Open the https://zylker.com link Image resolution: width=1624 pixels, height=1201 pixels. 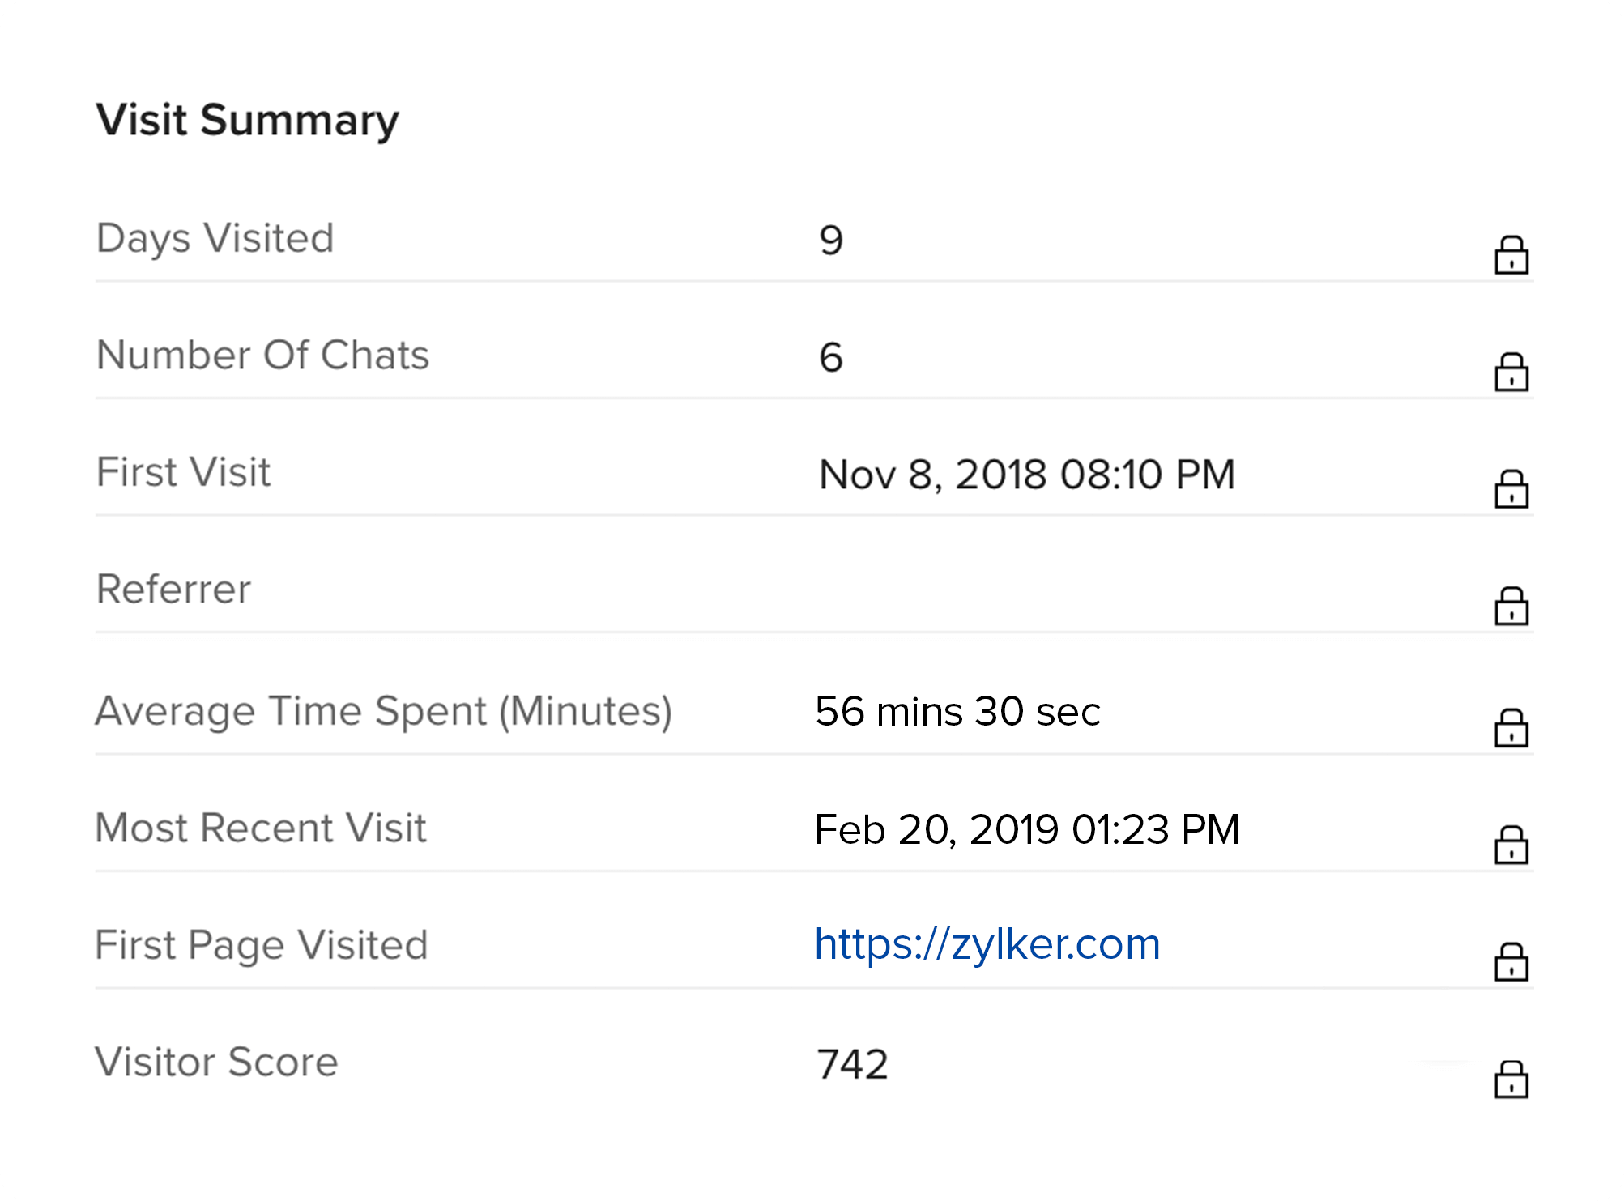(x=987, y=944)
